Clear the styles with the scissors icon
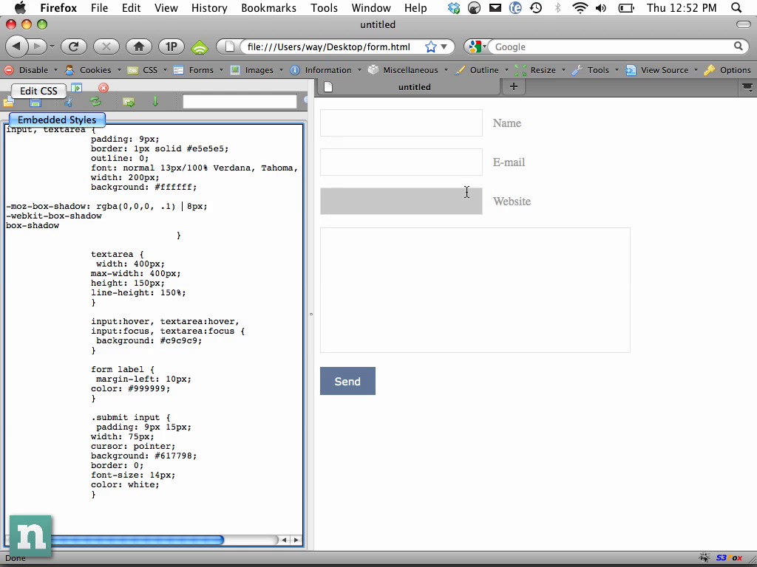 point(69,102)
